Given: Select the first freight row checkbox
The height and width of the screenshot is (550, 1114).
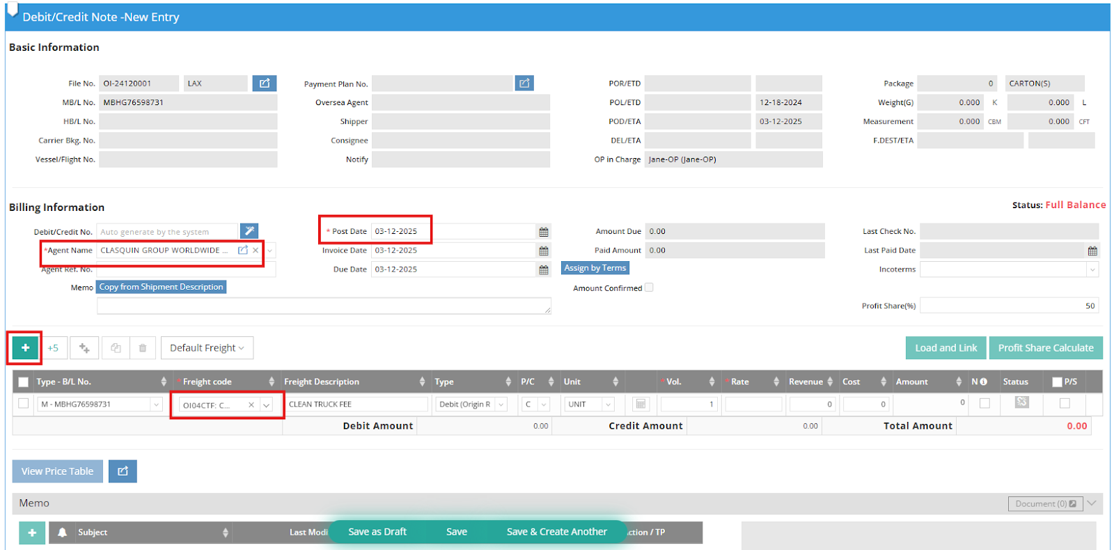Looking at the screenshot, I should tap(24, 404).
